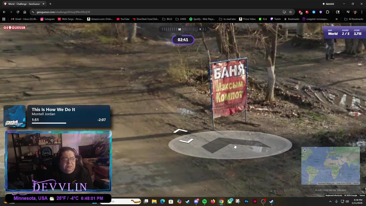Open Chrome's three-dot menu
This screenshot has height=206, width=366.
tap(362, 12)
